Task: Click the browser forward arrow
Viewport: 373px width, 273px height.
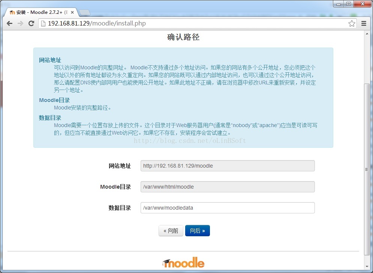Action: click(20, 23)
